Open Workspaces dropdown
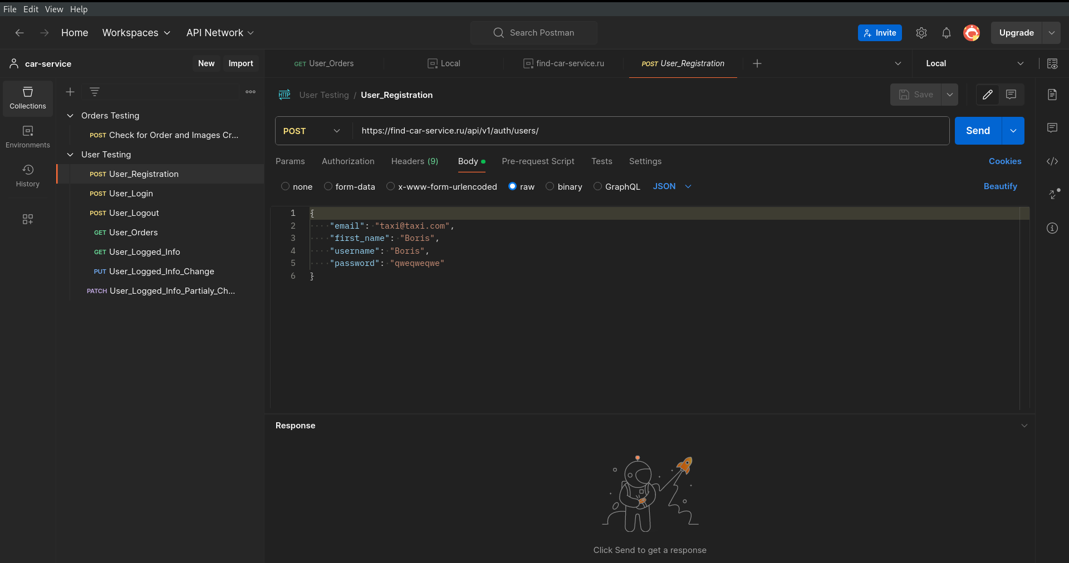 (x=136, y=33)
